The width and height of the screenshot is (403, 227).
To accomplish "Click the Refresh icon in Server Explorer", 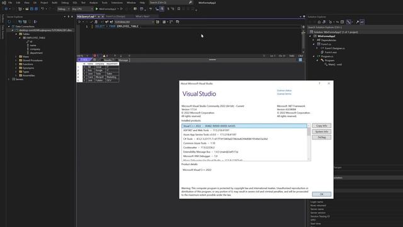I will pyautogui.click(x=9, y=22).
